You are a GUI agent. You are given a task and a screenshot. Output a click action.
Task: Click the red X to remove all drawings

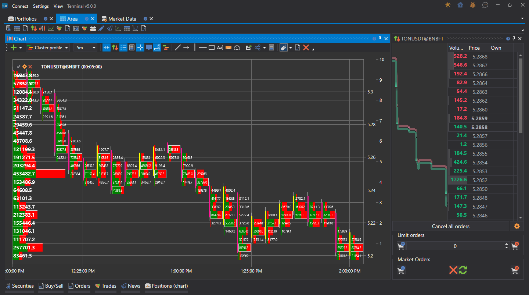pyautogui.click(x=306, y=47)
